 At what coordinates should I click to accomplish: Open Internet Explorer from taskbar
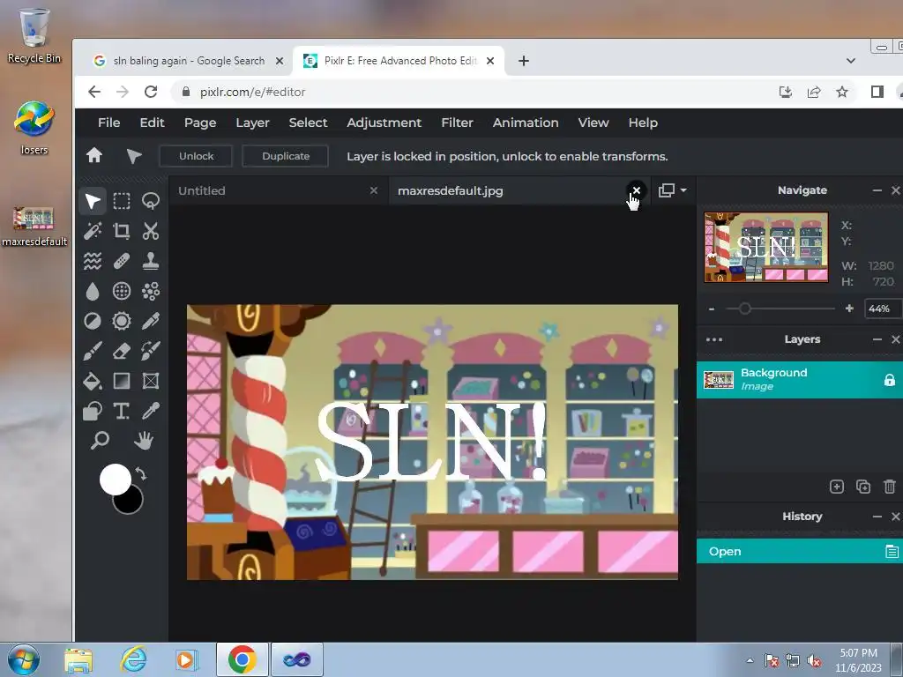133,659
